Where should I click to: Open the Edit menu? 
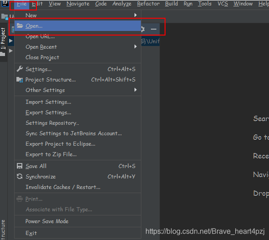click(37, 4)
